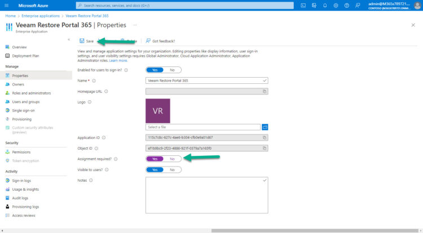
Task: Click the Audit logs icon
Action: pyautogui.click(x=7, y=198)
